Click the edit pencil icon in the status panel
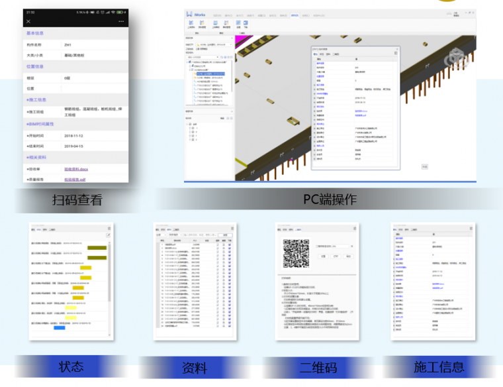 (x=108, y=235)
